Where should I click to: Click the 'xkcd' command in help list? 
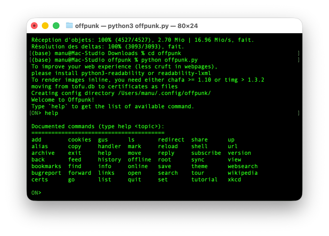[234, 179]
